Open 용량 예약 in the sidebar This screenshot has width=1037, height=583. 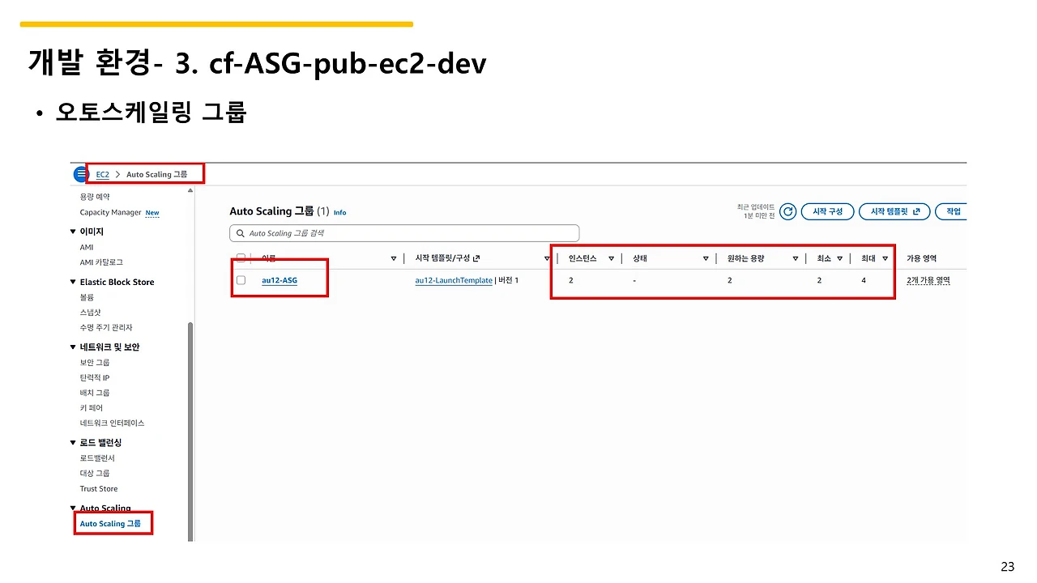tap(95, 197)
